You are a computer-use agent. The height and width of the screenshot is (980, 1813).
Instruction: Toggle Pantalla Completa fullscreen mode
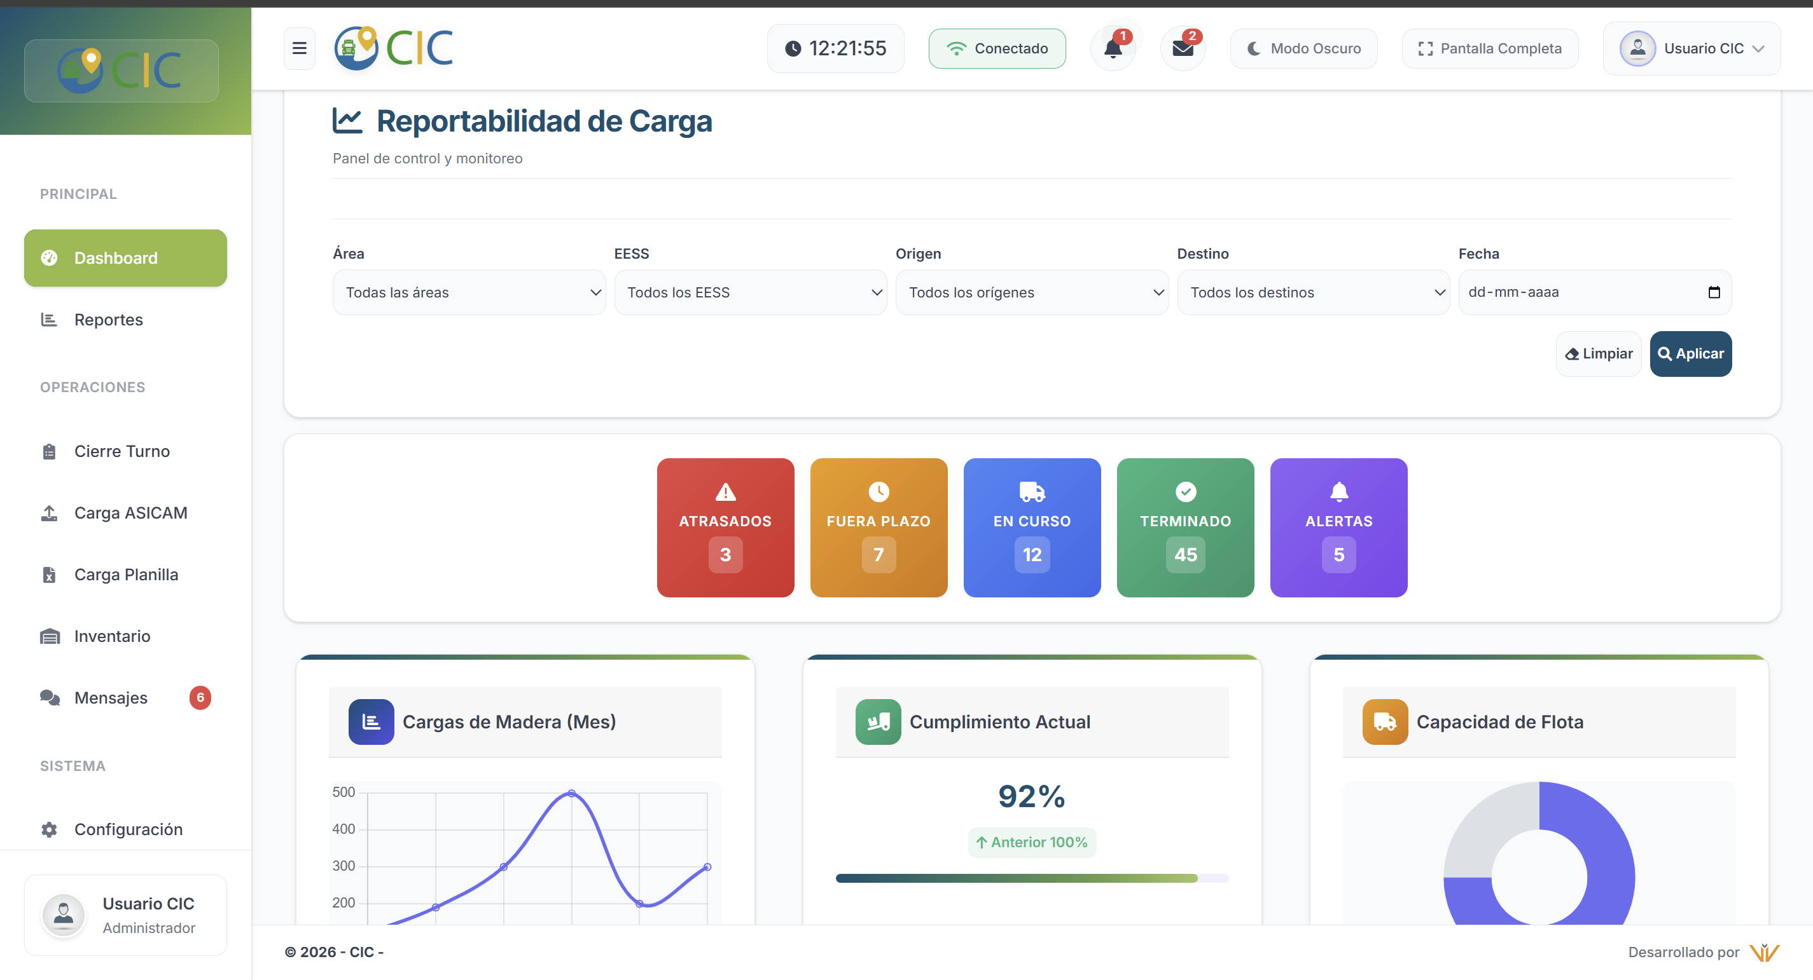click(x=1489, y=48)
